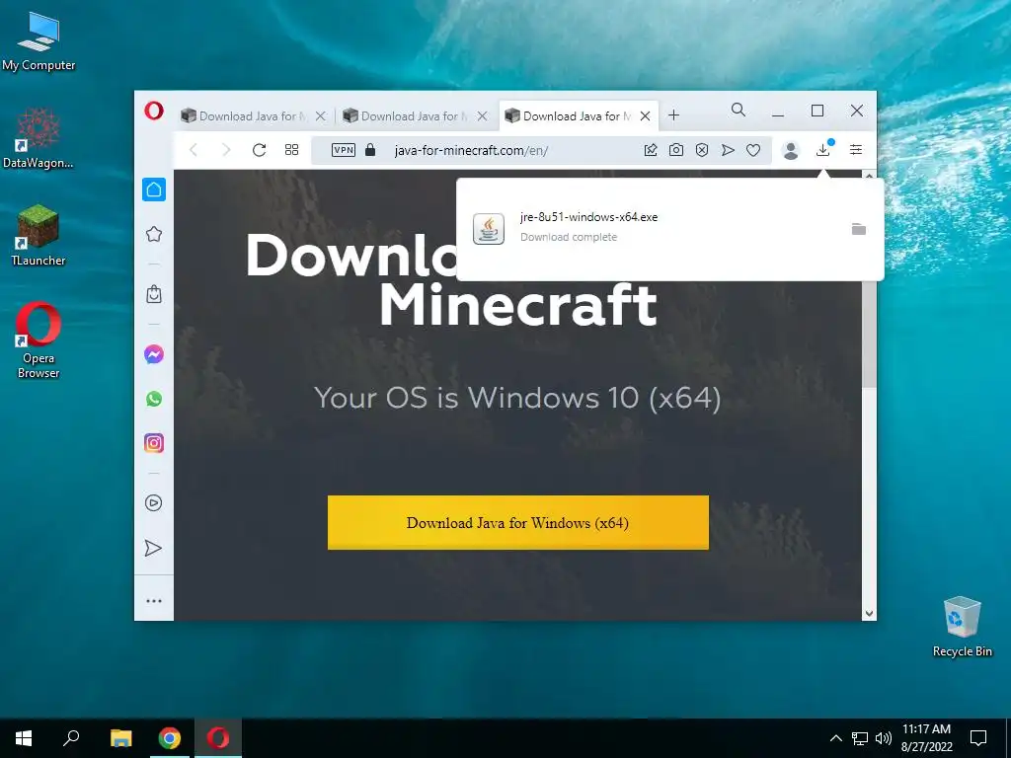
Task: Open Instagram in the sidebar
Action: 153,443
